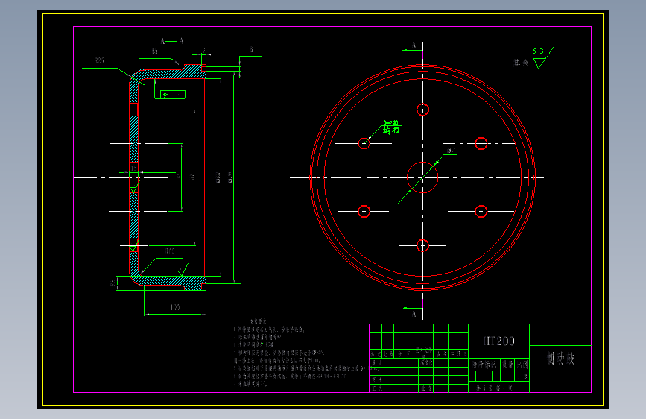Click the HT200 material label

[x=499, y=341]
